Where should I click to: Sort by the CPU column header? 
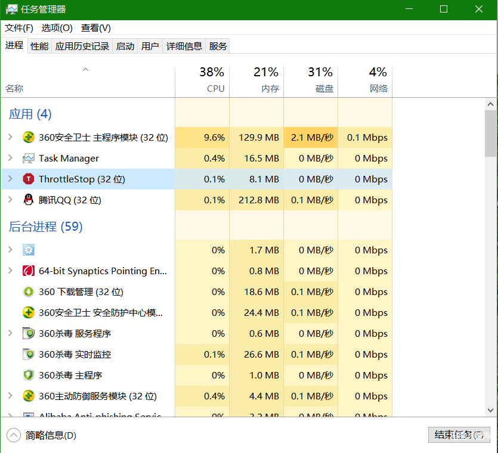[202, 81]
